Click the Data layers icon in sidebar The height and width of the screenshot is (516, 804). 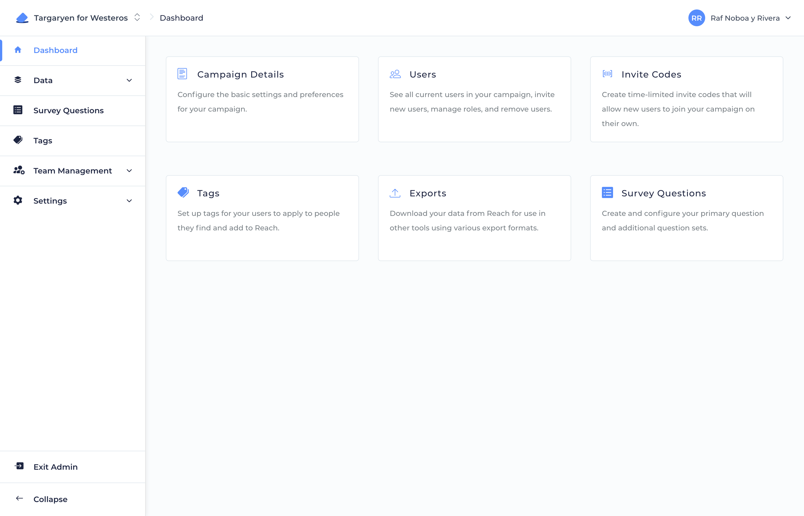click(x=18, y=80)
